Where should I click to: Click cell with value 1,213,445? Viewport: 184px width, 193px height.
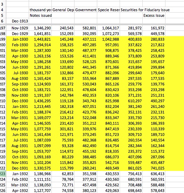(x=40, y=106)
